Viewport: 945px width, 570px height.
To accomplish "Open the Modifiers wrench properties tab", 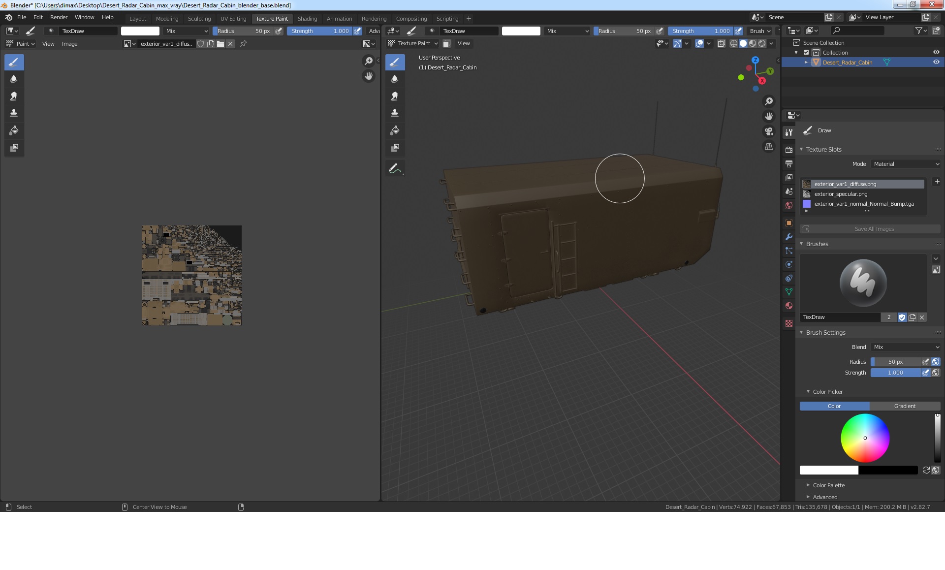I will click(x=789, y=237).
